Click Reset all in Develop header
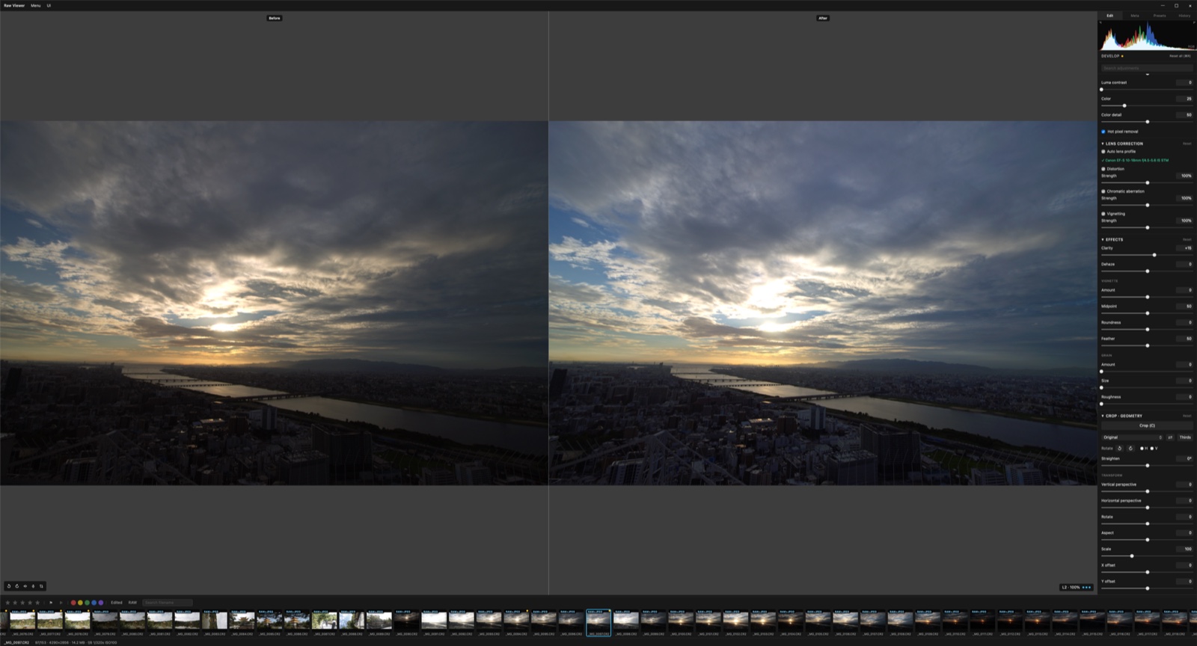This screenshot has width=1197, height=646. tap(1181, 56)
